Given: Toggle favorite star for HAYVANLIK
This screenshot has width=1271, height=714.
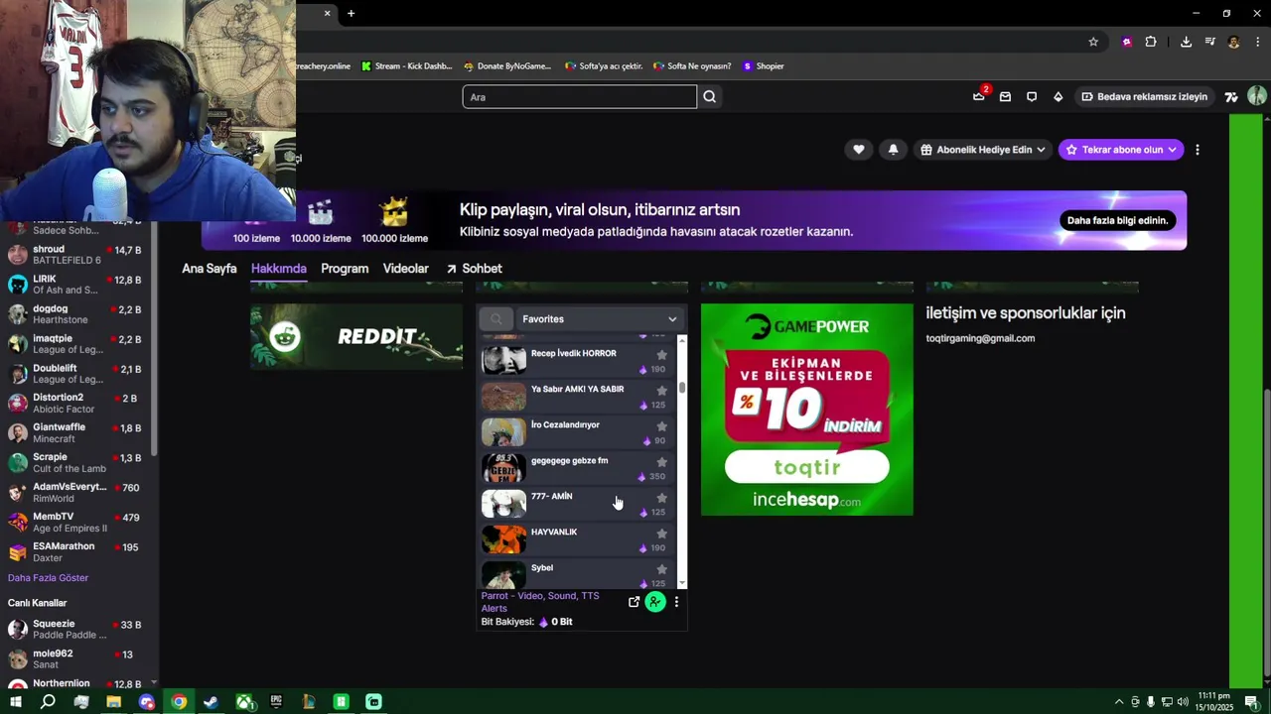Looking at the screenshot, I should pos(662,534).
